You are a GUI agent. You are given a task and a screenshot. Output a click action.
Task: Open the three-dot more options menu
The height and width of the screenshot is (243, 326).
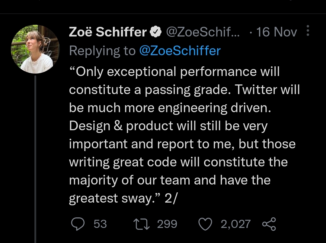click(x=308, y=31)
